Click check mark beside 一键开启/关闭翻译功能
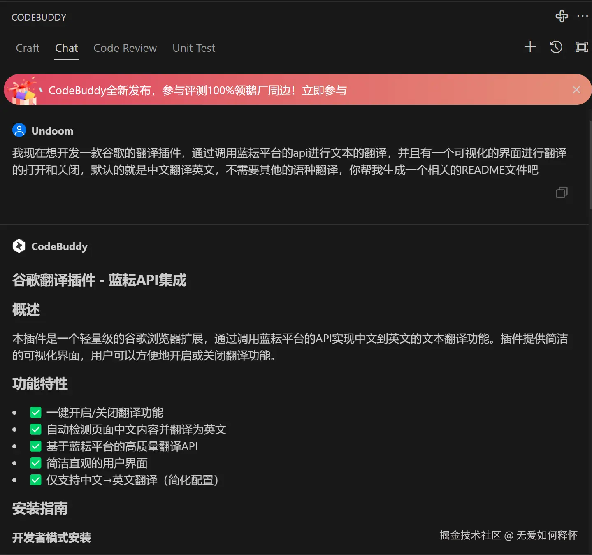This screenshot has height=555, width=592. click(36, 412)
